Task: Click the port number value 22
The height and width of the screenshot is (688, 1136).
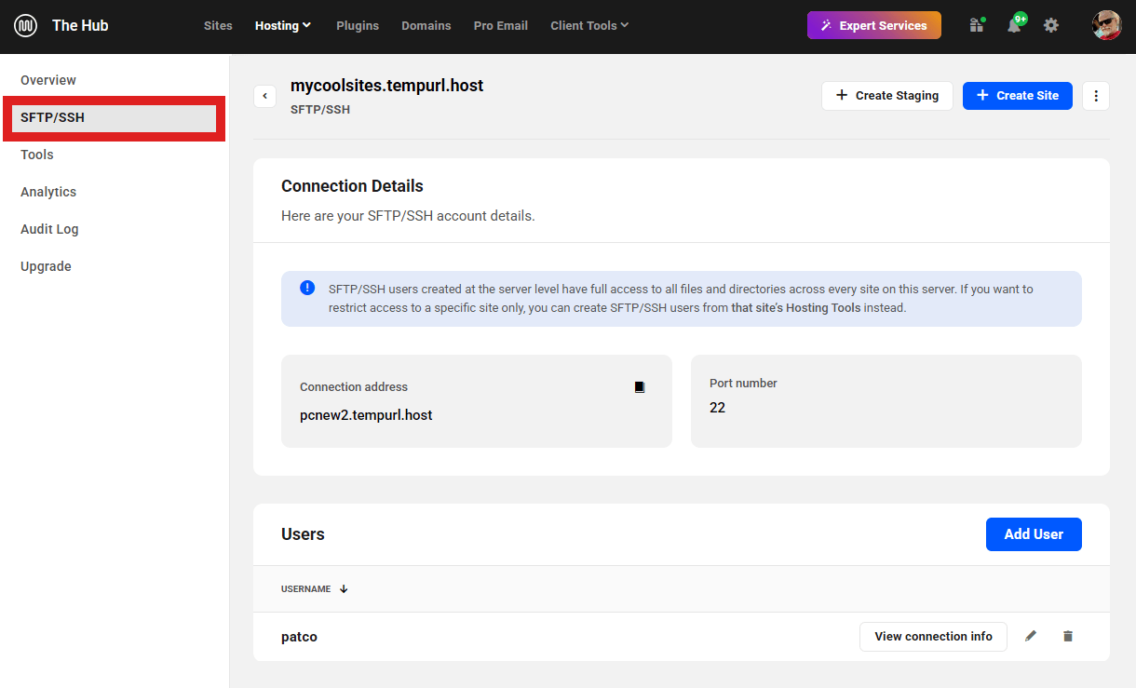Action: click(717, 408)
